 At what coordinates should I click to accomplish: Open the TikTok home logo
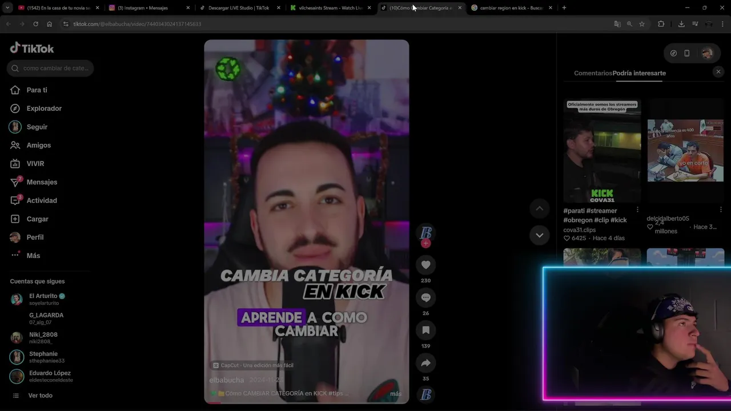(32, 49)
